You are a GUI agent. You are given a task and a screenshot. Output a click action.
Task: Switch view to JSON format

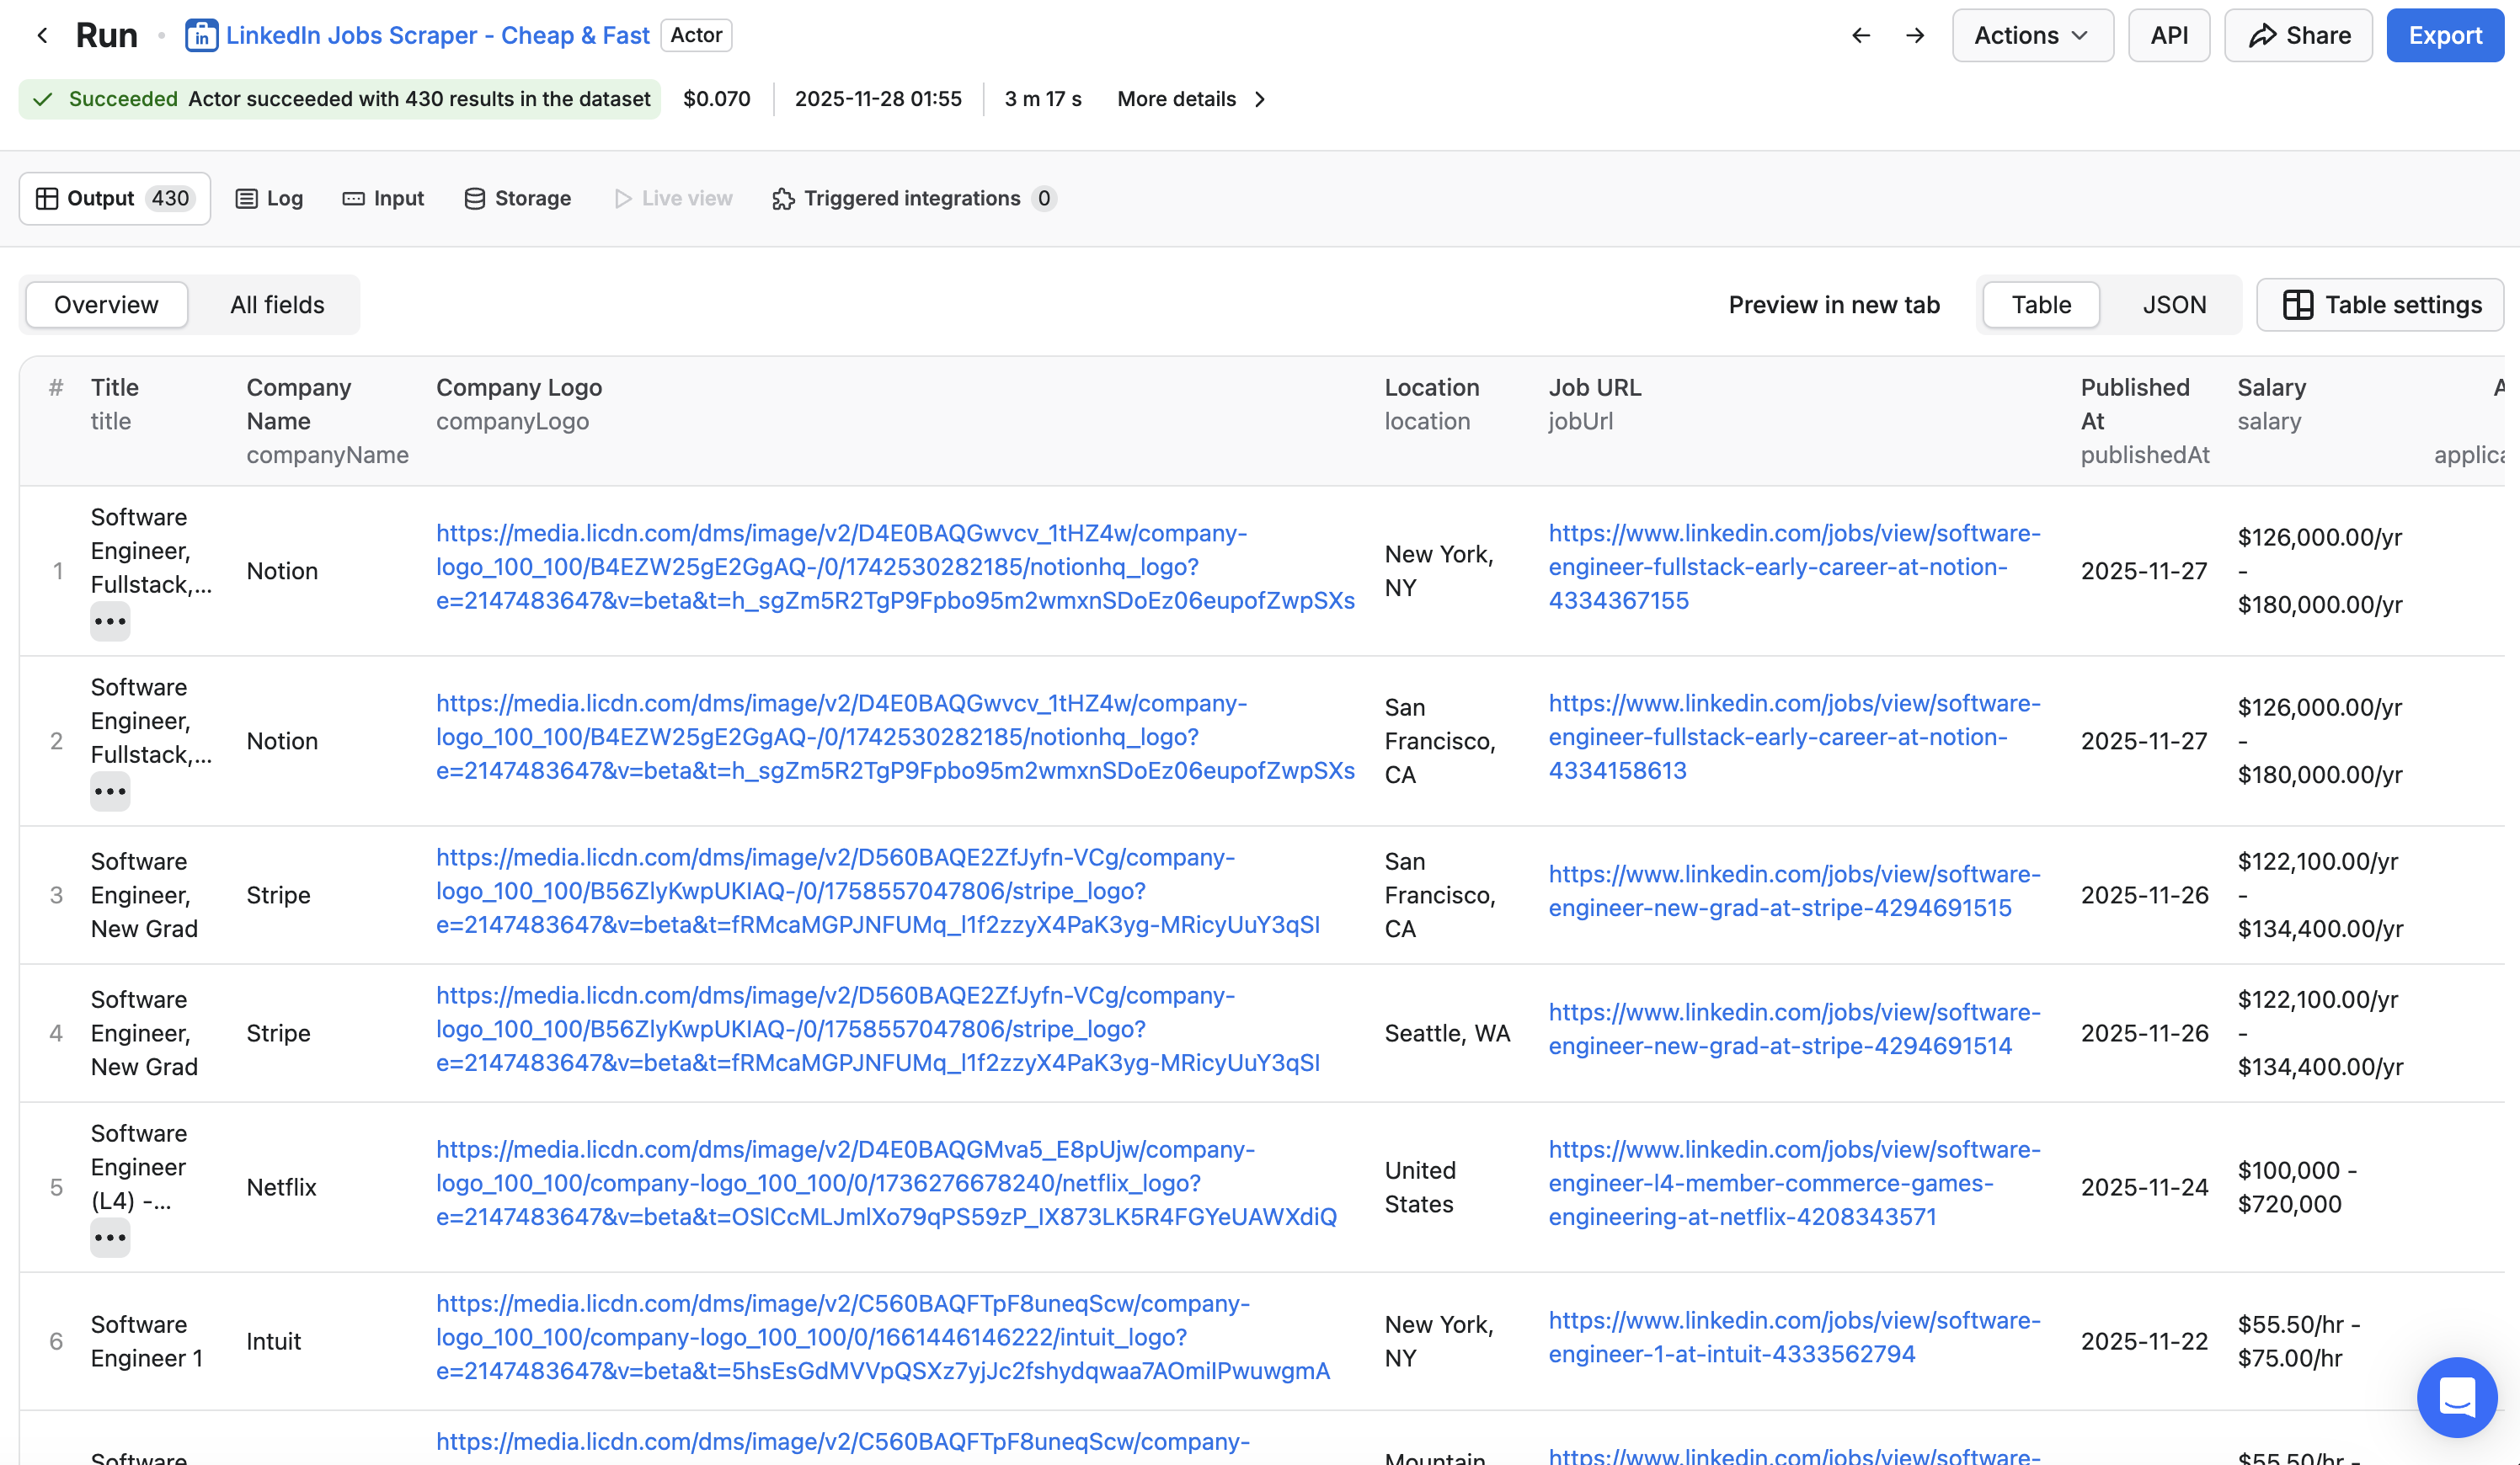2173,305
